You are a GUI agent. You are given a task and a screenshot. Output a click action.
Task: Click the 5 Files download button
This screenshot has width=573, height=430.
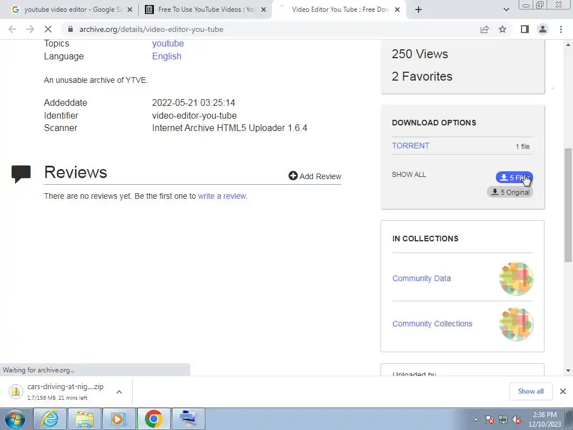514,177
